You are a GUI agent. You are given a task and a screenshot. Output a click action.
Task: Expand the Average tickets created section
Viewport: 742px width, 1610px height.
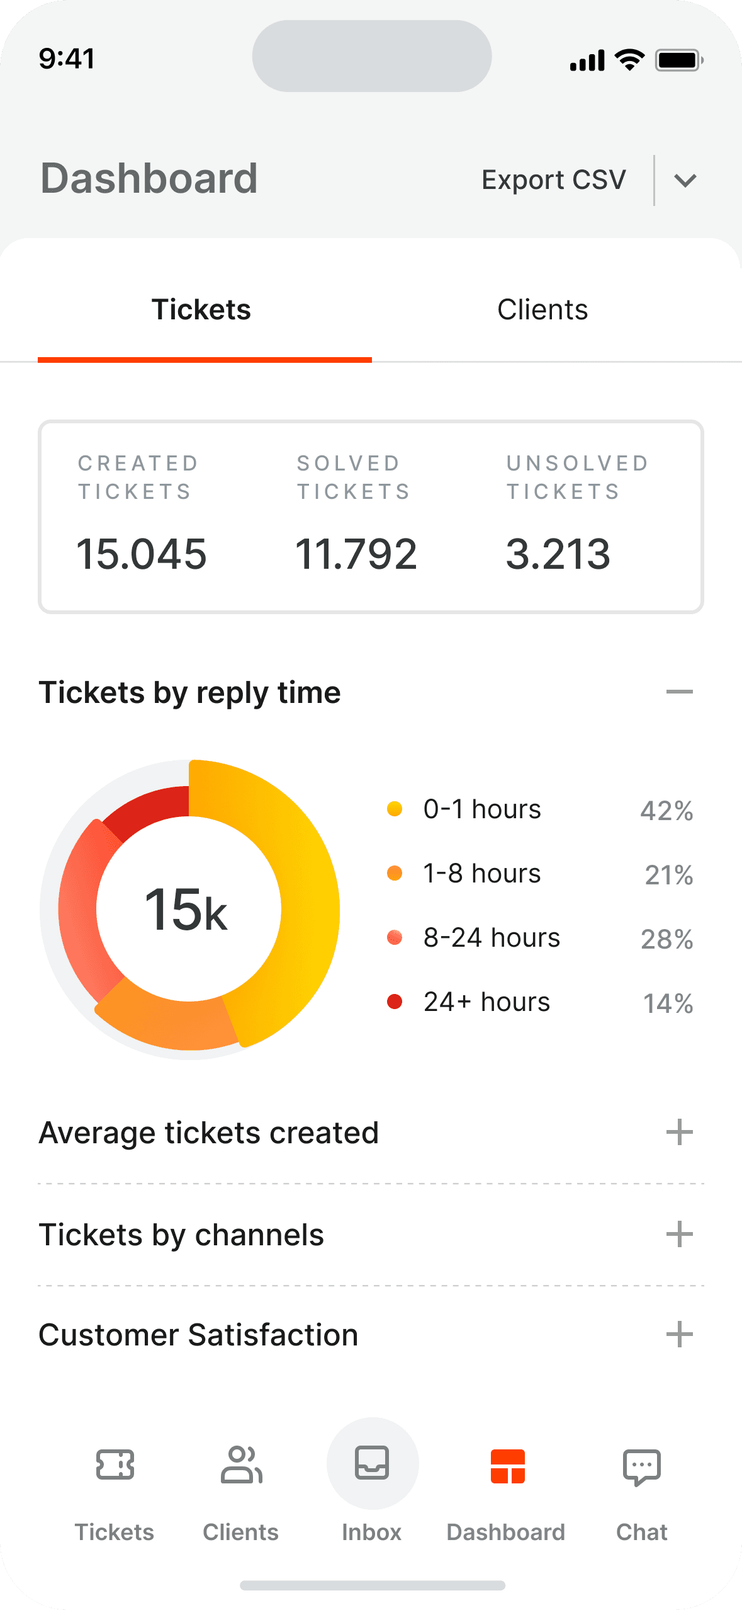tap(679, 1132)
